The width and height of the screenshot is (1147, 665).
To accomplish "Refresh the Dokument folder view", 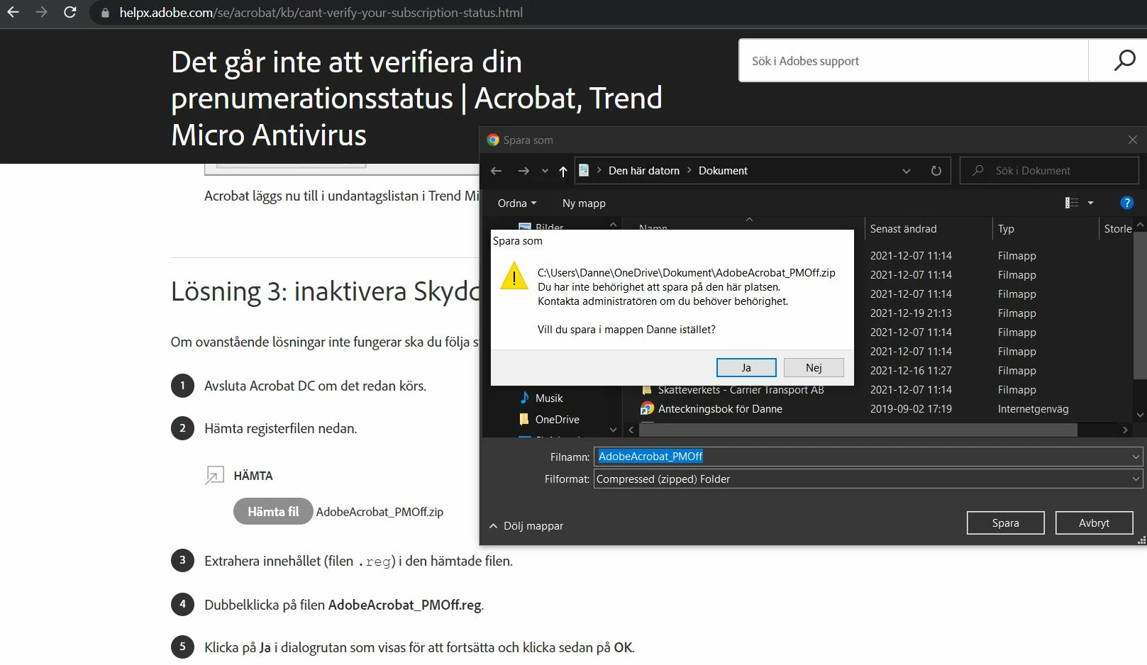I will pos(936,171).
